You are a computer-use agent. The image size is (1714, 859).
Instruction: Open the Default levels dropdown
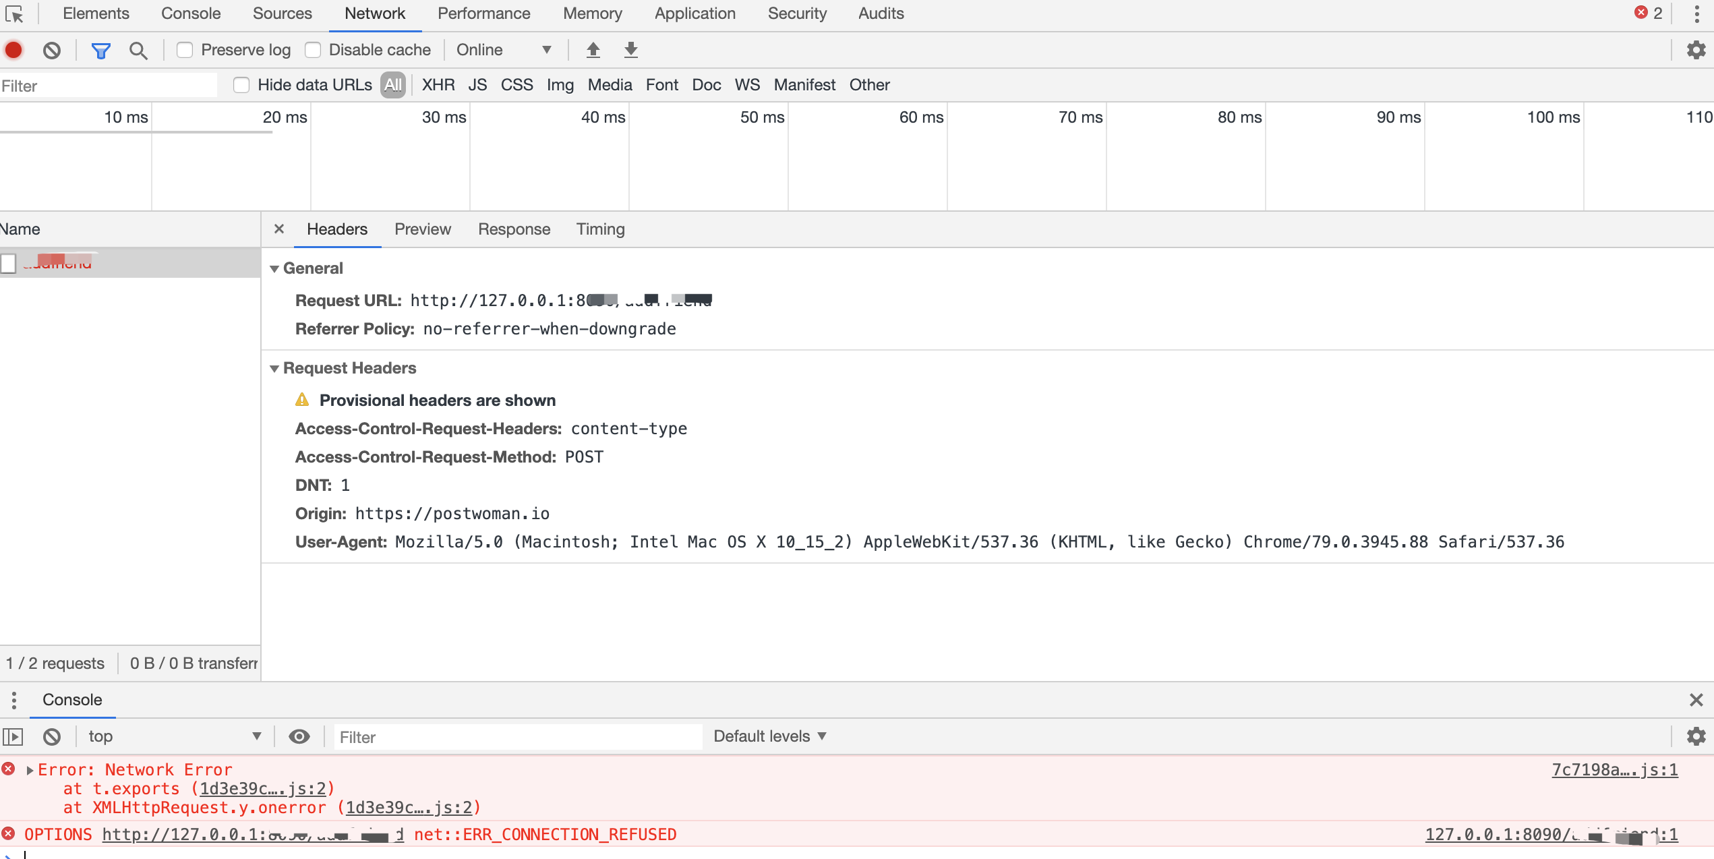point(769,736)
